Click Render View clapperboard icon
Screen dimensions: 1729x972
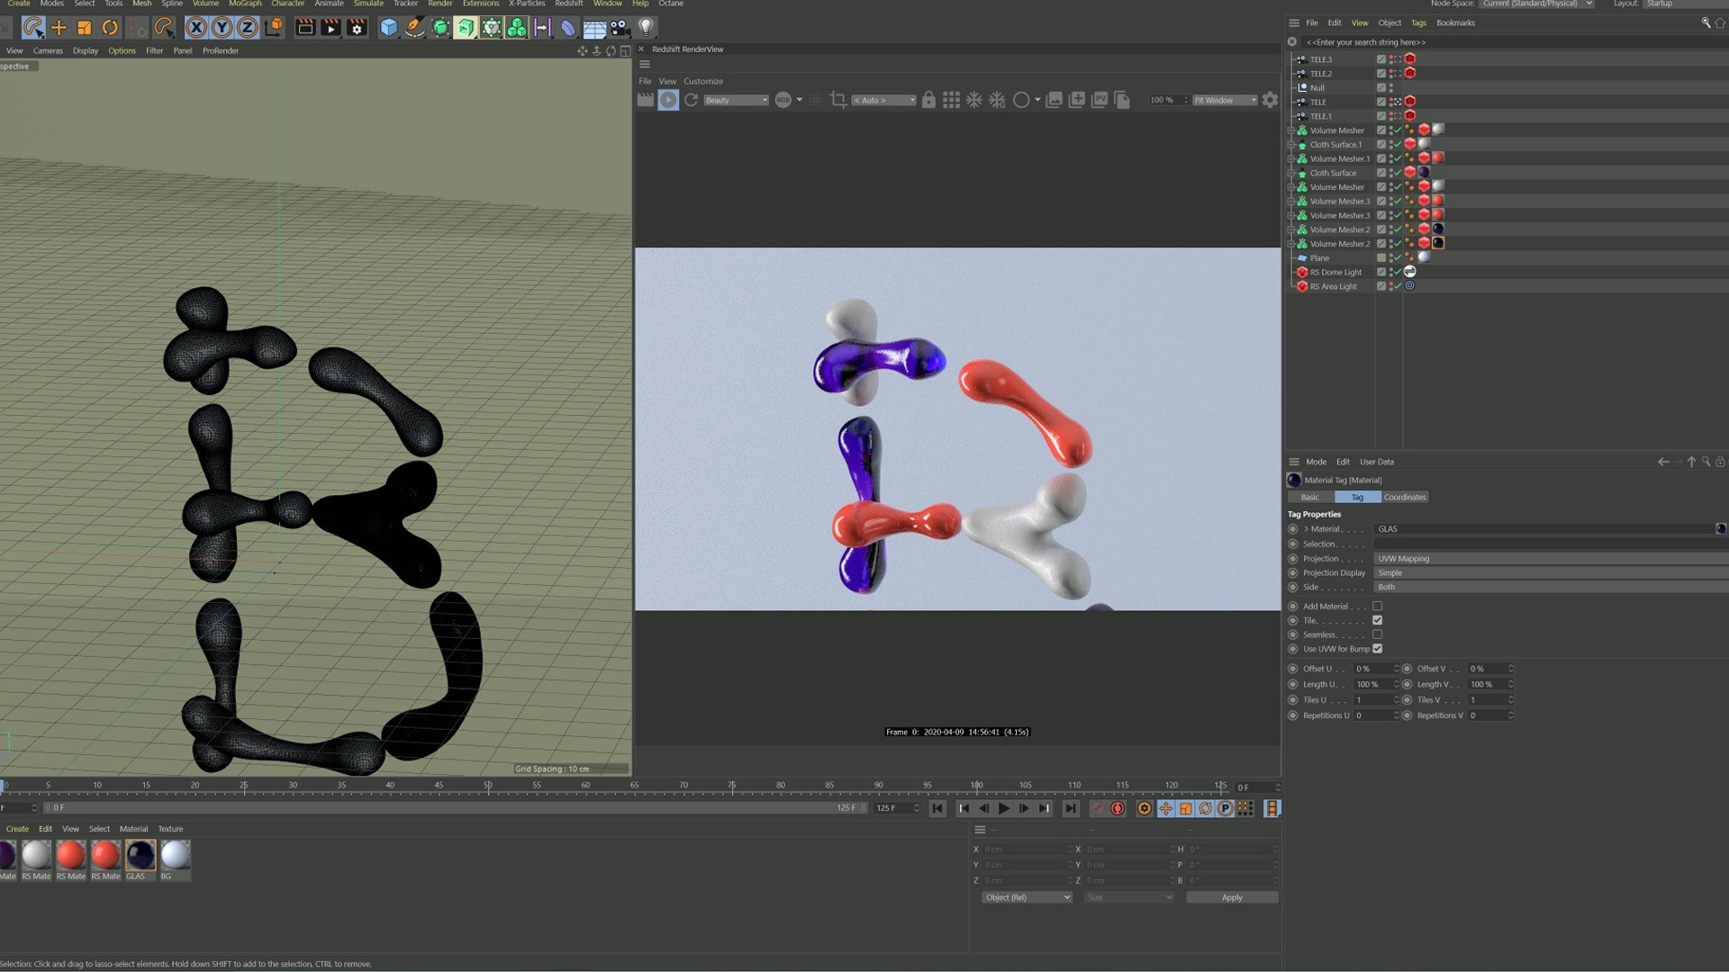point(305,28)
